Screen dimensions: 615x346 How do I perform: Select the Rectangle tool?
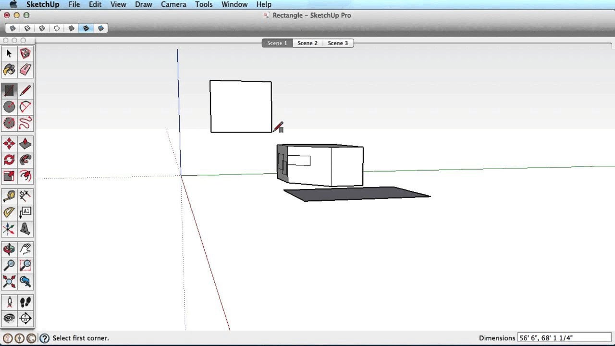pos(9,90)
